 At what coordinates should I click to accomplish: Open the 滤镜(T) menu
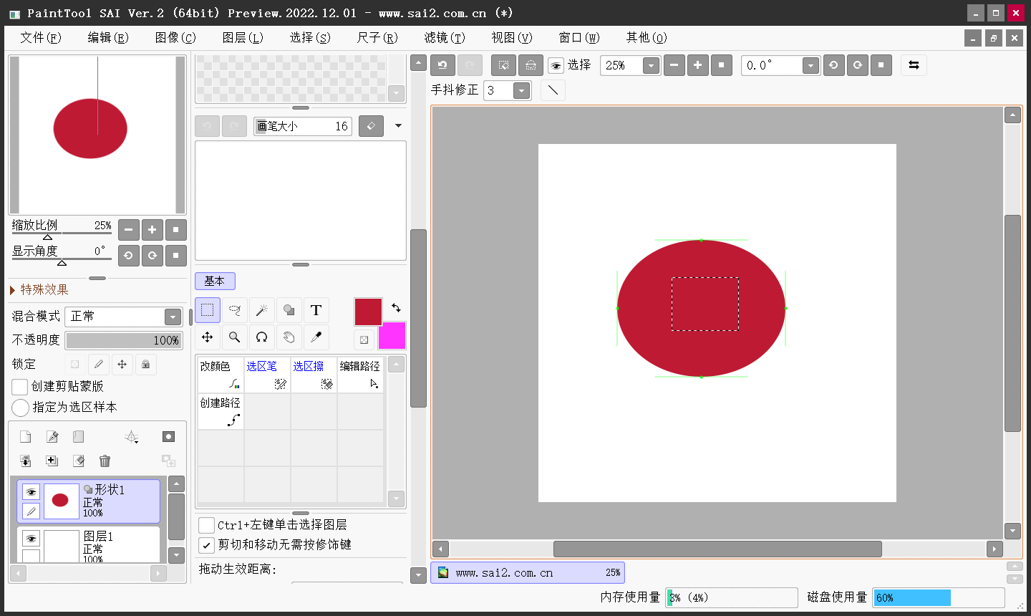tap(445, 37)
